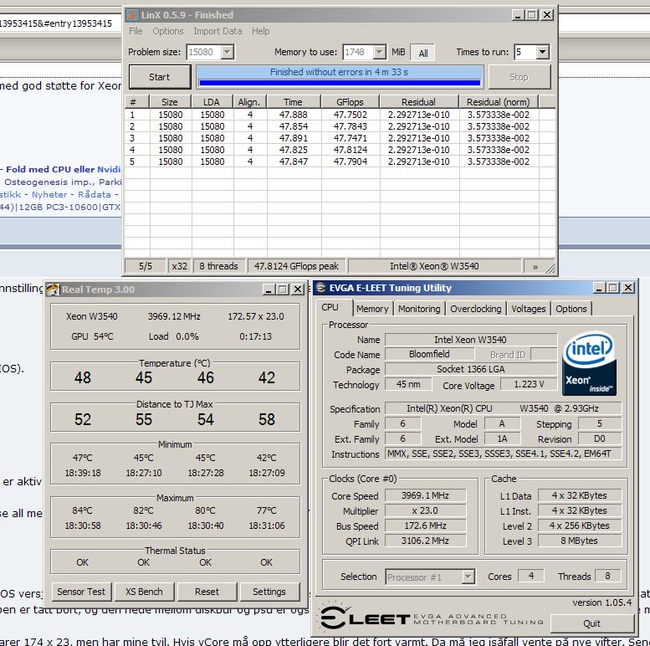Expand LinX status bar with » button
This screenshot has height=646, width=650.
535,267
